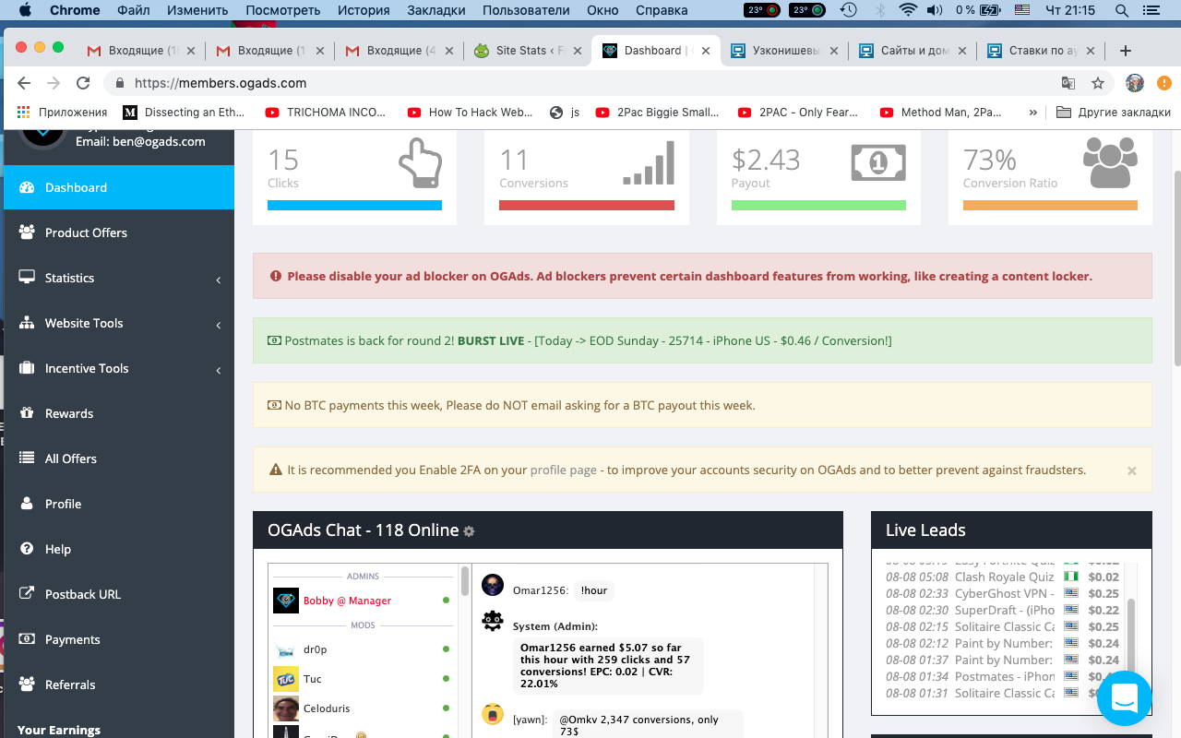Open the Dashboard sidebar item

118,187
